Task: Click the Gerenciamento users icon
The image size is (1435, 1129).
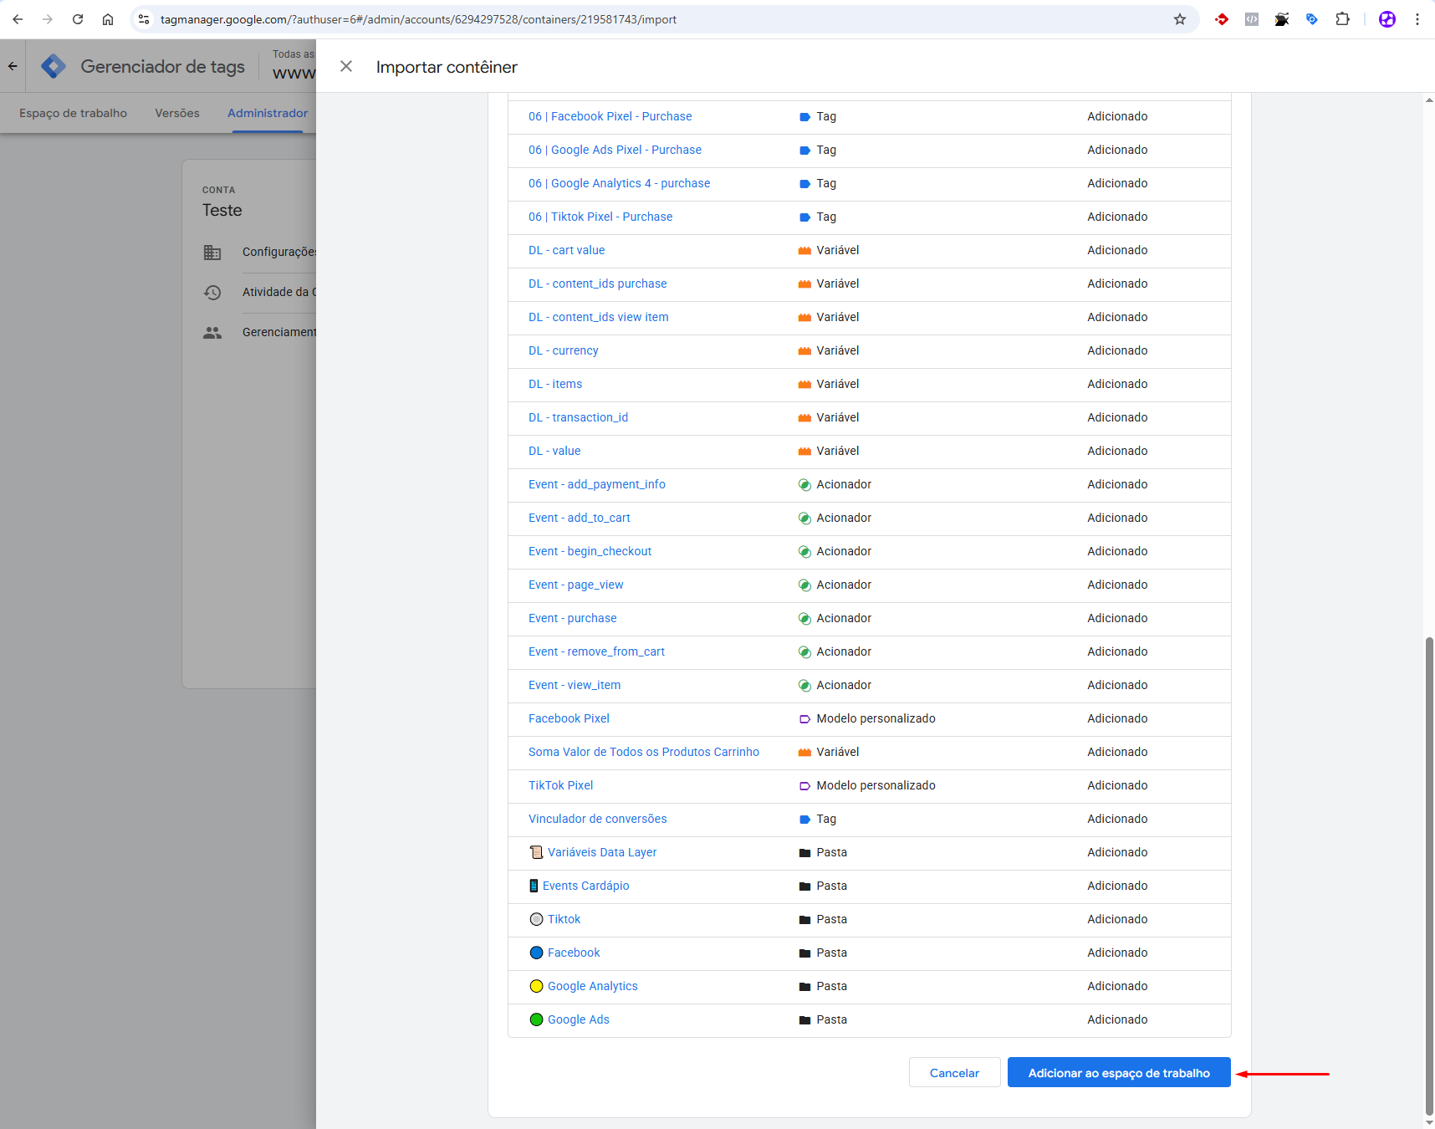Action: tap(212, 332)
